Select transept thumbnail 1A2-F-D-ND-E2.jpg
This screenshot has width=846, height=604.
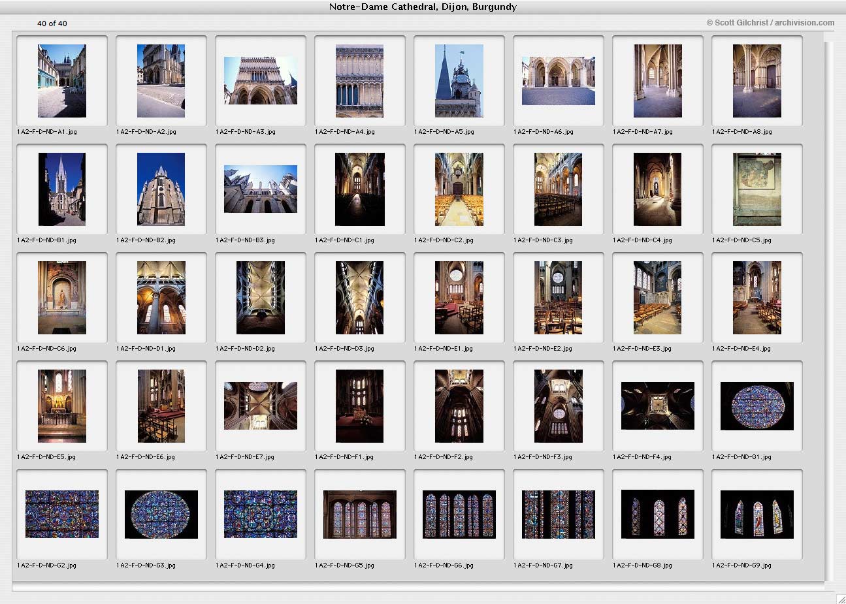558,298
